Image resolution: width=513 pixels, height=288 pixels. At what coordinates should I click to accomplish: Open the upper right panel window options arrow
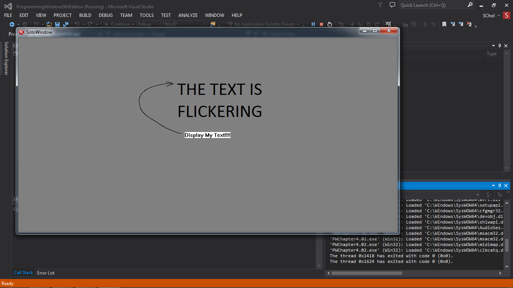(493, 46)
